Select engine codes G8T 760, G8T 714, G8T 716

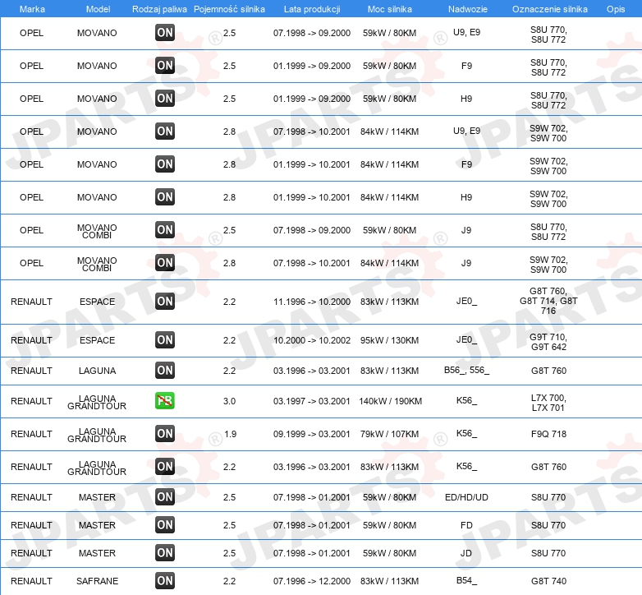(548, 301)
